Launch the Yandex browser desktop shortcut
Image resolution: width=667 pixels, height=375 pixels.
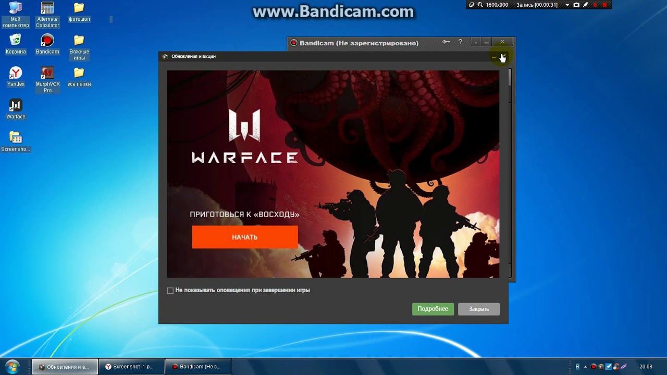[16, 77]
